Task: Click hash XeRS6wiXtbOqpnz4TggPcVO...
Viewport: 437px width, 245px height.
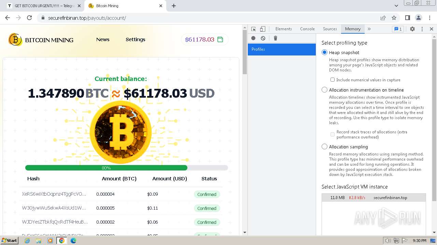Action: point(54,194)
